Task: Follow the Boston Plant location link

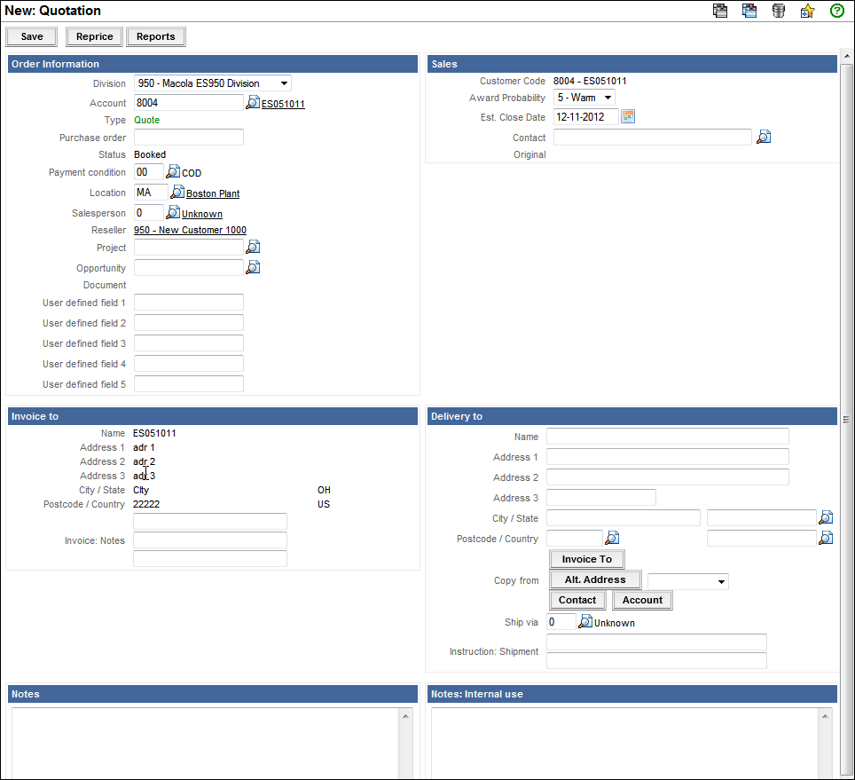Action: pyautogui.click(x=213, y=193)
